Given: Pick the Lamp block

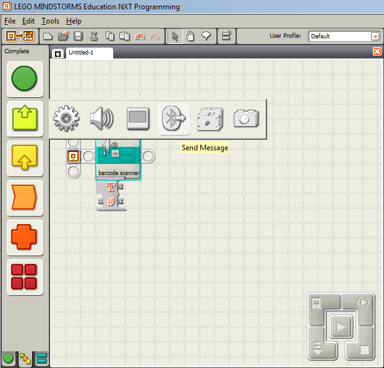Looking at the screenshot, I should pyautogui.click(x=246, y=119).
